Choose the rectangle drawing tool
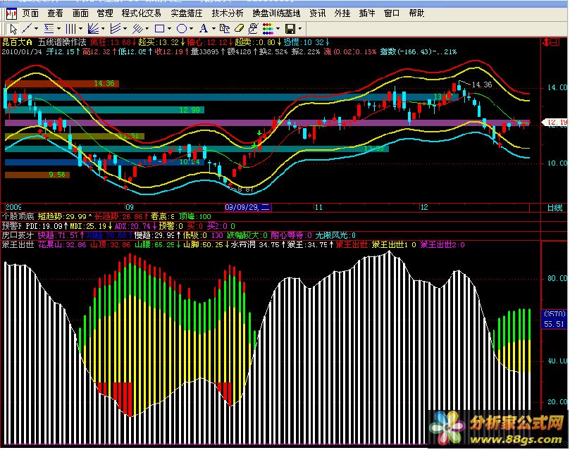The height and width of the screenshot is (450, 570). click(159, 28)
